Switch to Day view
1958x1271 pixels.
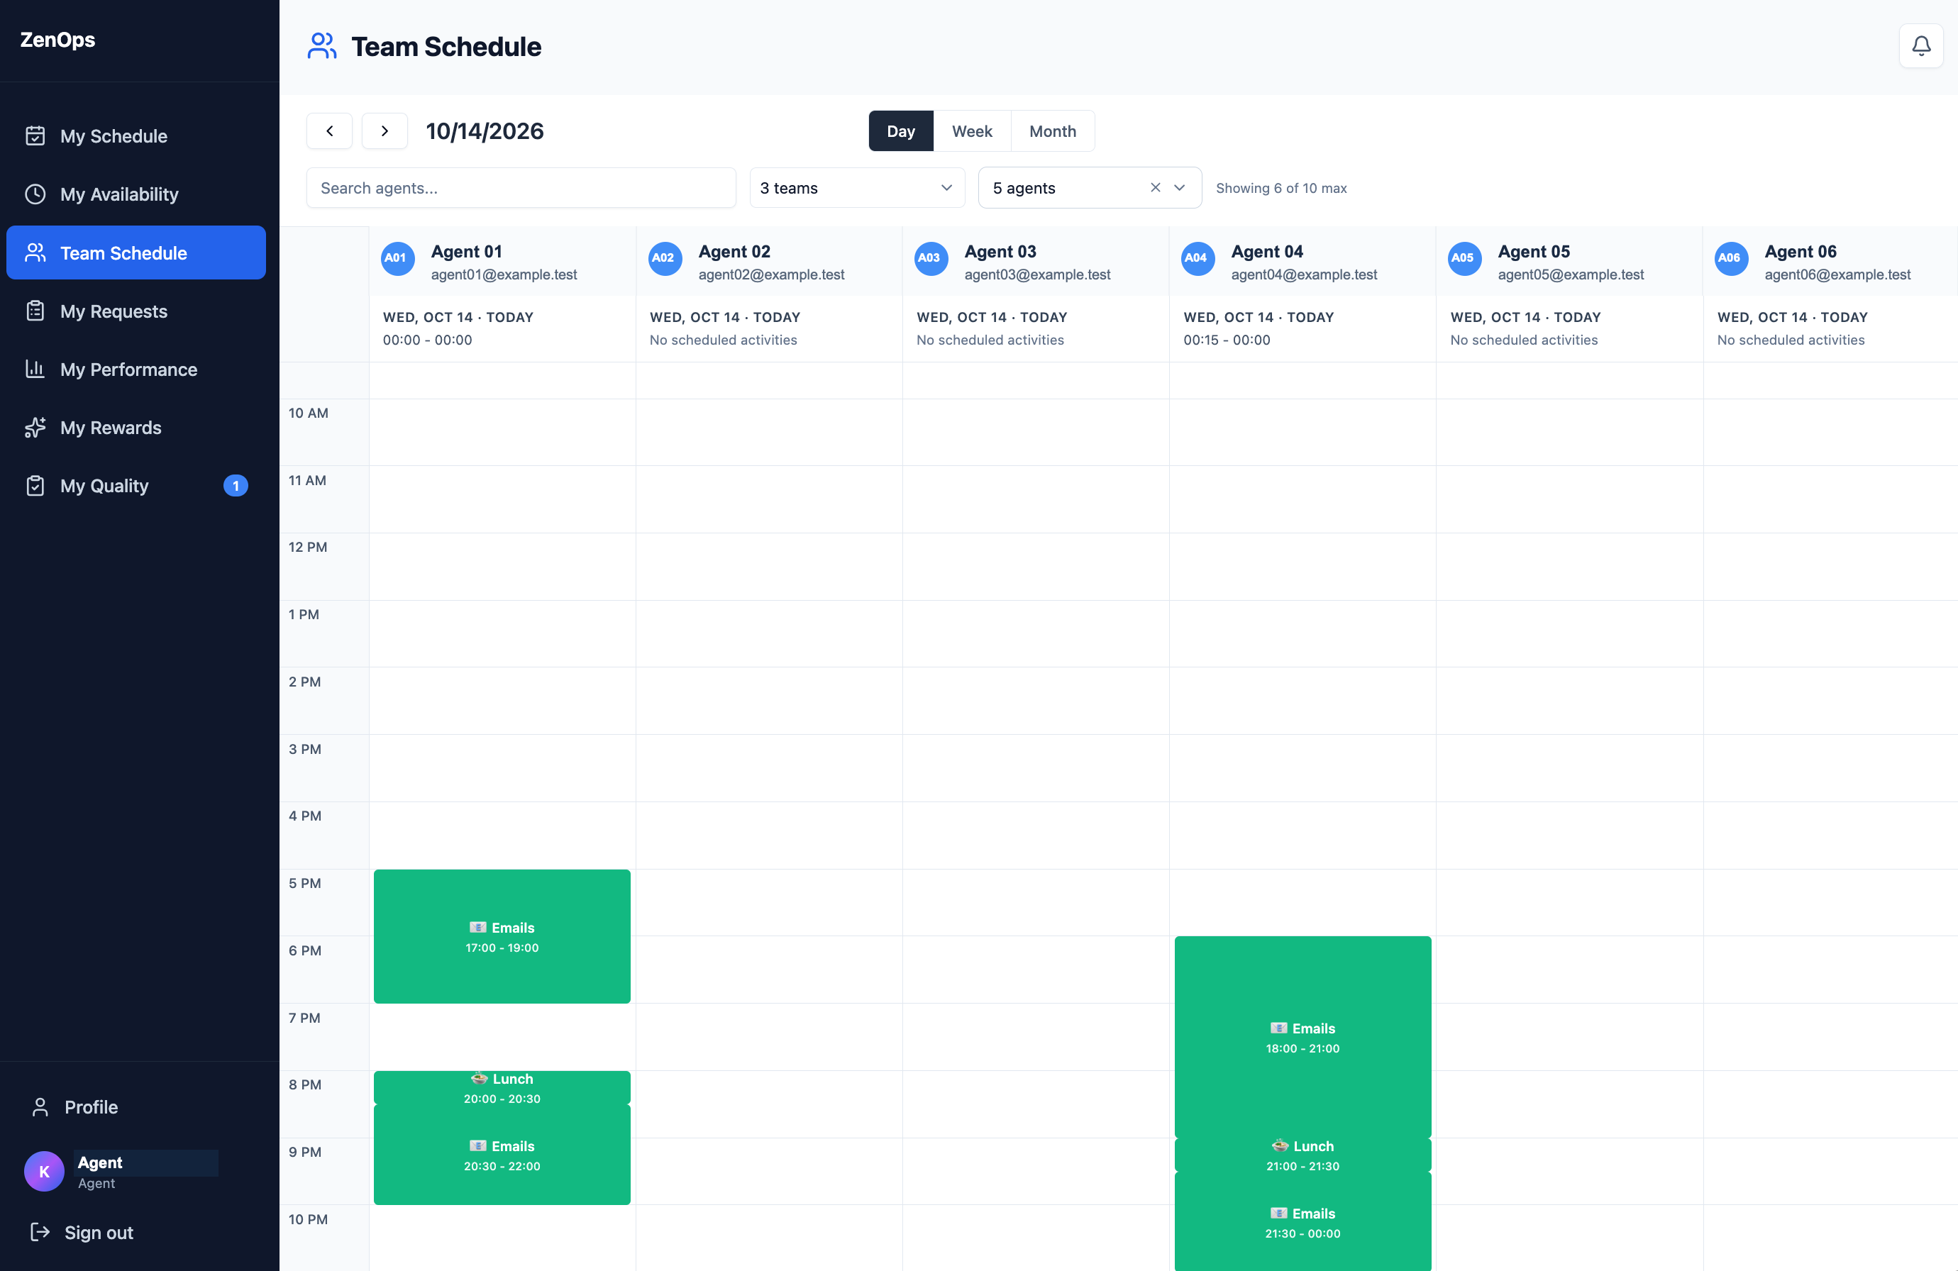[x=901, y=131]
